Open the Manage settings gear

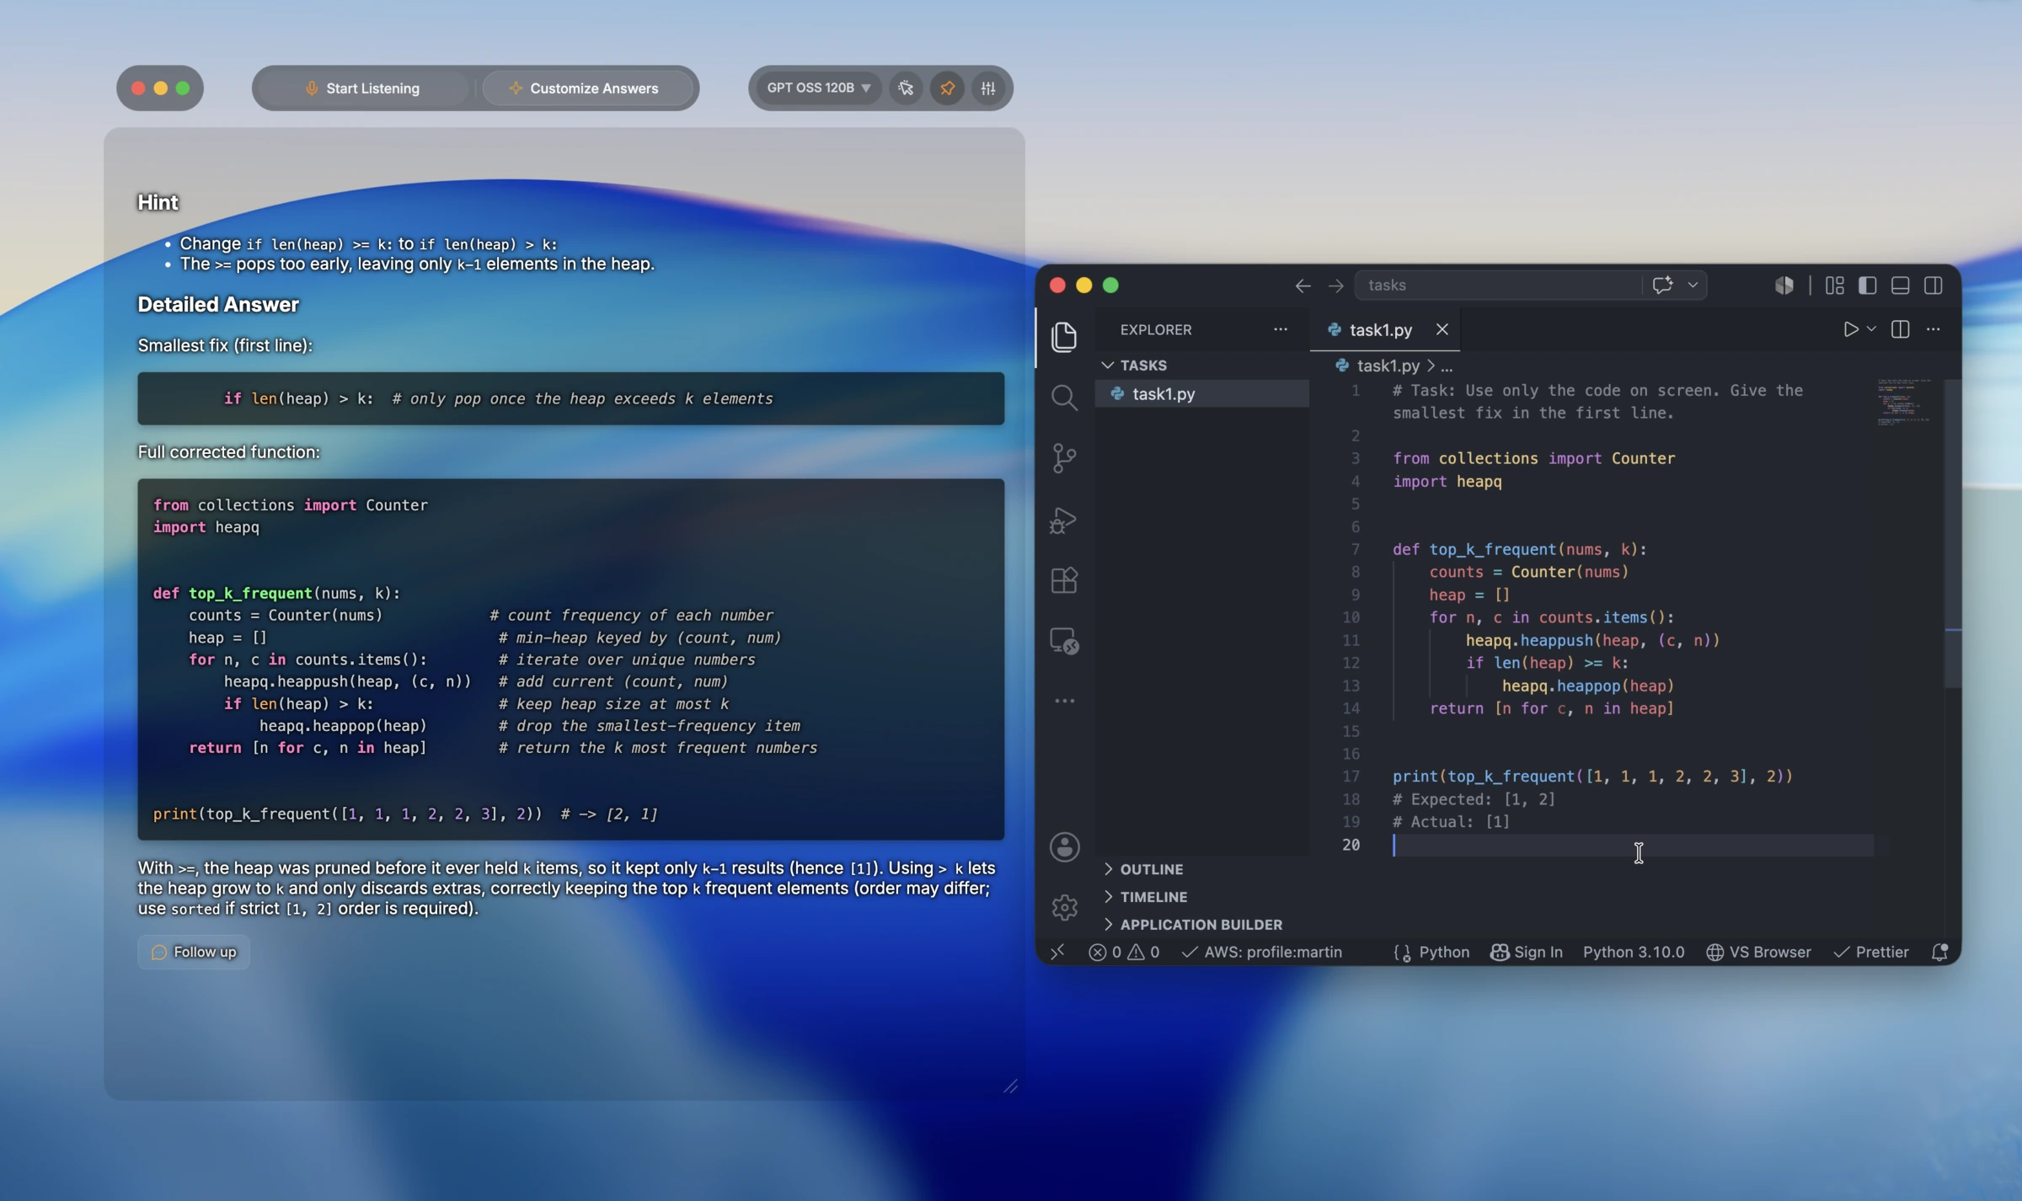(x=1064, y=907)
